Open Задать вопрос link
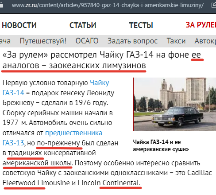The width and height of the screenshot is (216, 195). pos(132,41)
